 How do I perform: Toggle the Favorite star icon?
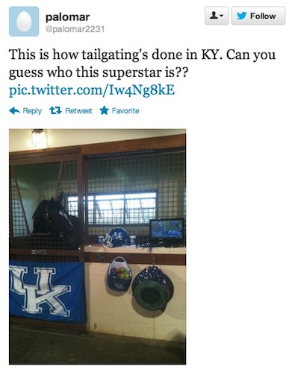(x=104, y=110)
